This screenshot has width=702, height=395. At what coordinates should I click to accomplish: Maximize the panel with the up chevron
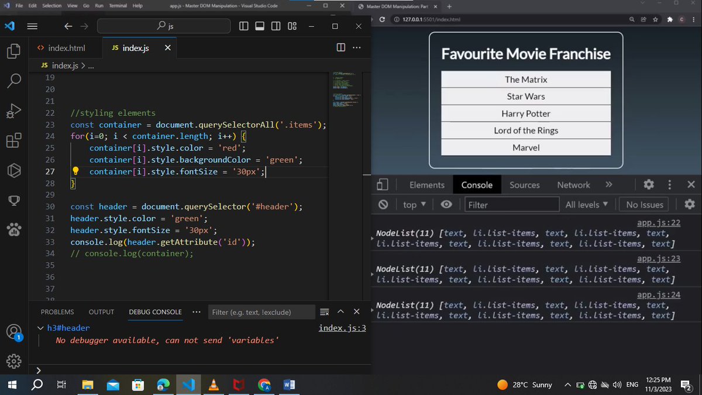[x=341, y=312]
